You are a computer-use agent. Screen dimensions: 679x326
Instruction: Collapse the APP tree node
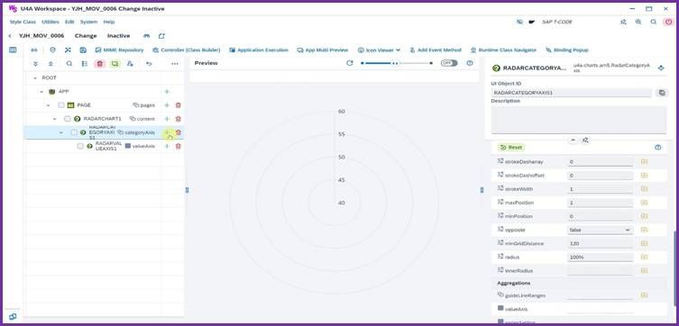click(41, 92)
